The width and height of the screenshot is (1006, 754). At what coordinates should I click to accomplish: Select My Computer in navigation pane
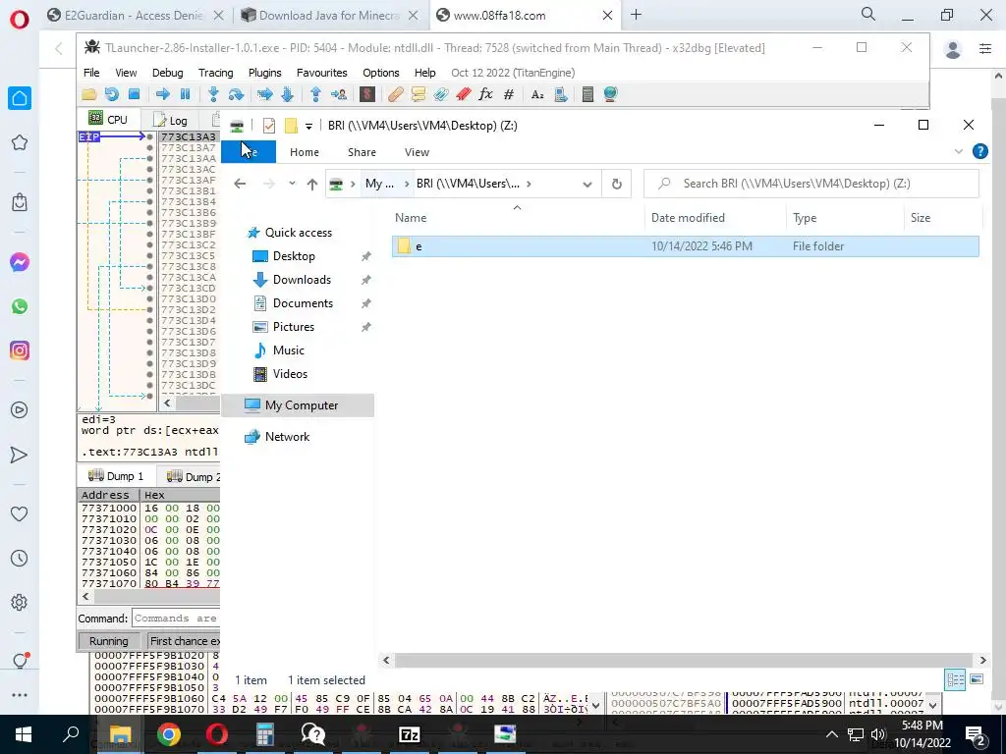[x=298, y=405]
